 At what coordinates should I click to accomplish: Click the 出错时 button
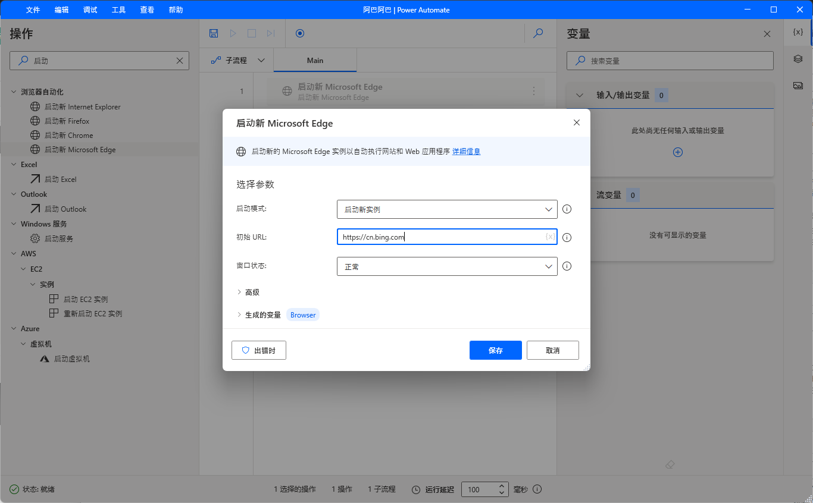coord(259,350)
